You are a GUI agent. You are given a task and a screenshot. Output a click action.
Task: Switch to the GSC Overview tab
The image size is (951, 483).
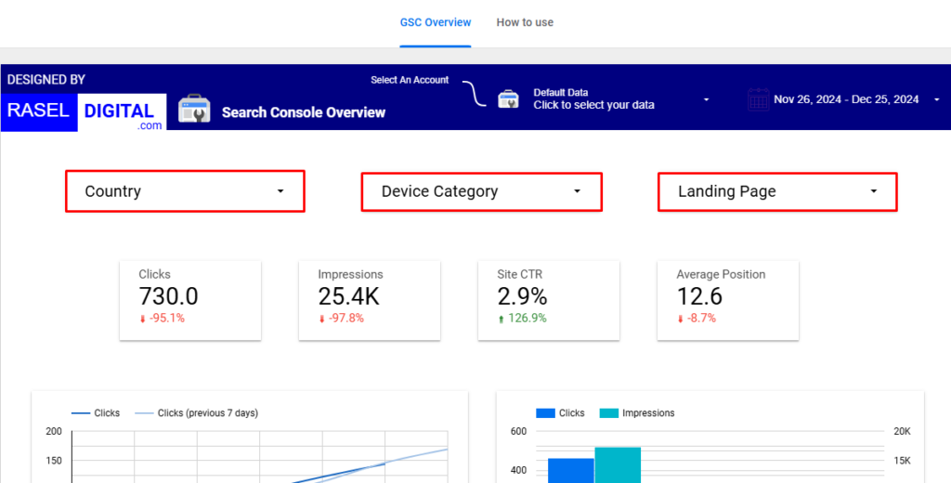pos(436,22)
